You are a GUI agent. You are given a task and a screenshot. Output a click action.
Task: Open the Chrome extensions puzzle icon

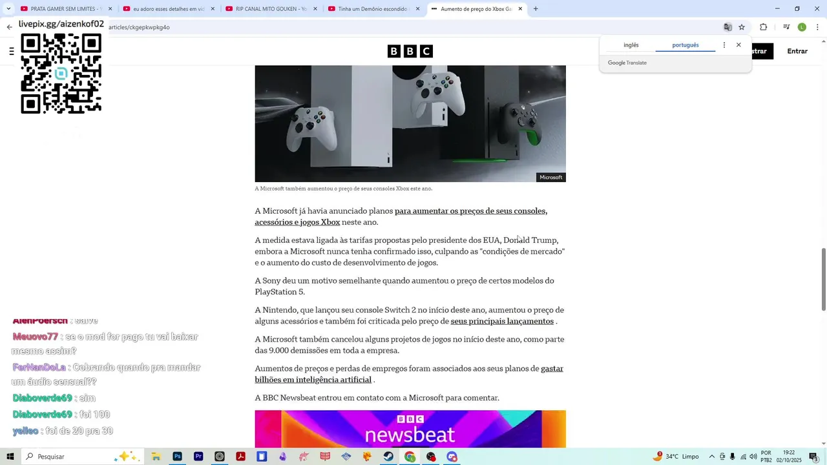pyautogui.click(x=763, y=27)
